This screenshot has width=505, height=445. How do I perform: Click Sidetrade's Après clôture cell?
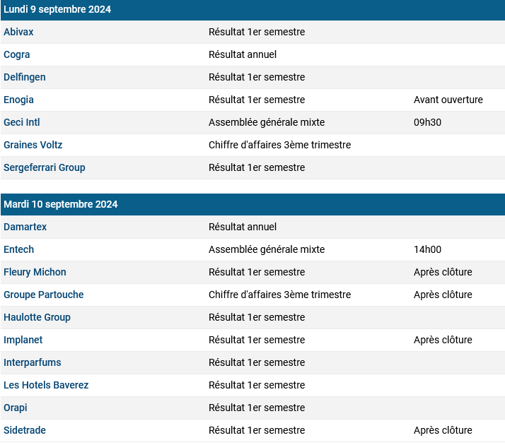coord(443,430)
